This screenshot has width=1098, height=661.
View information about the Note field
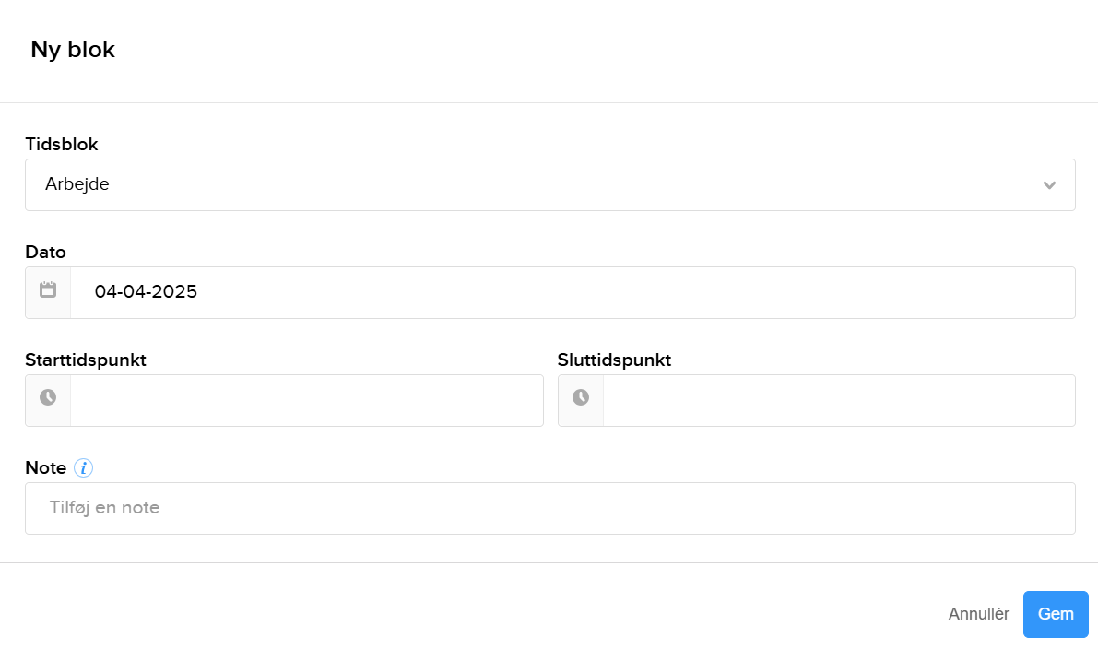click(83, 467)
